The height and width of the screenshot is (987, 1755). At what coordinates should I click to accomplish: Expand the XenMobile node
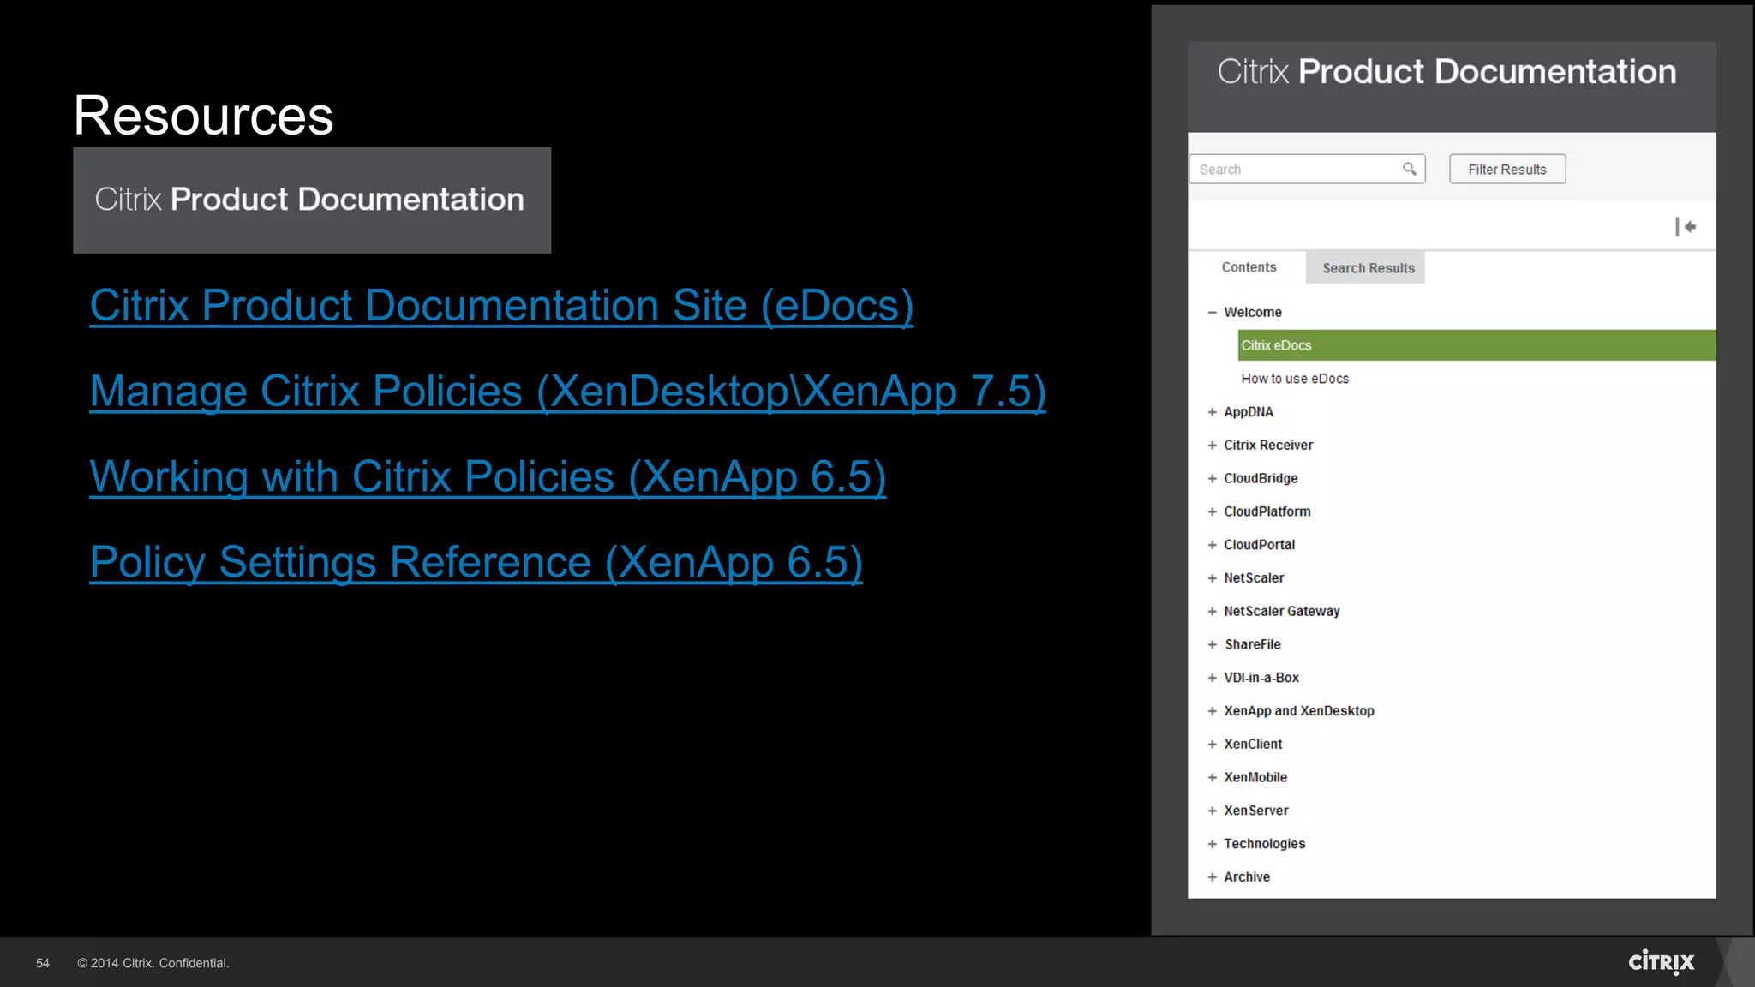[1212, 778]
